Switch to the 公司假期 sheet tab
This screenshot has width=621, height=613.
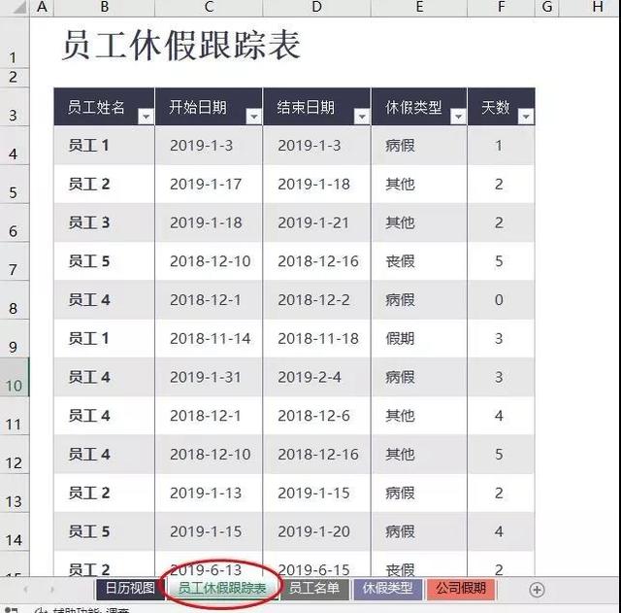pyautogui.click(x=461, y=589)
